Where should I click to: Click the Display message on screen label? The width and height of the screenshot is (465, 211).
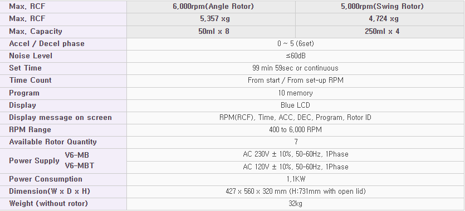(x=60, y=118)
